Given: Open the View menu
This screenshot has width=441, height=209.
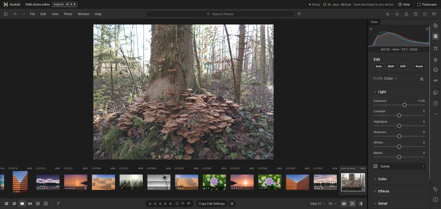Looking at the screenshot, I should (55, 14).
